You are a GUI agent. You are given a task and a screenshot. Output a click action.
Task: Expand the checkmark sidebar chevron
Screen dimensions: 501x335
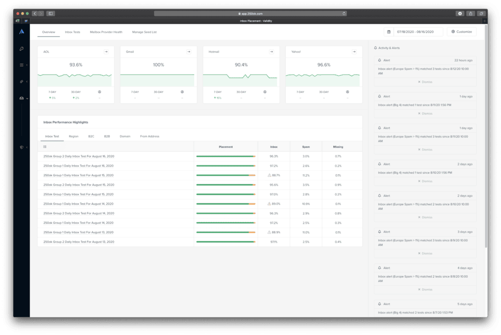tap(27, 82)
